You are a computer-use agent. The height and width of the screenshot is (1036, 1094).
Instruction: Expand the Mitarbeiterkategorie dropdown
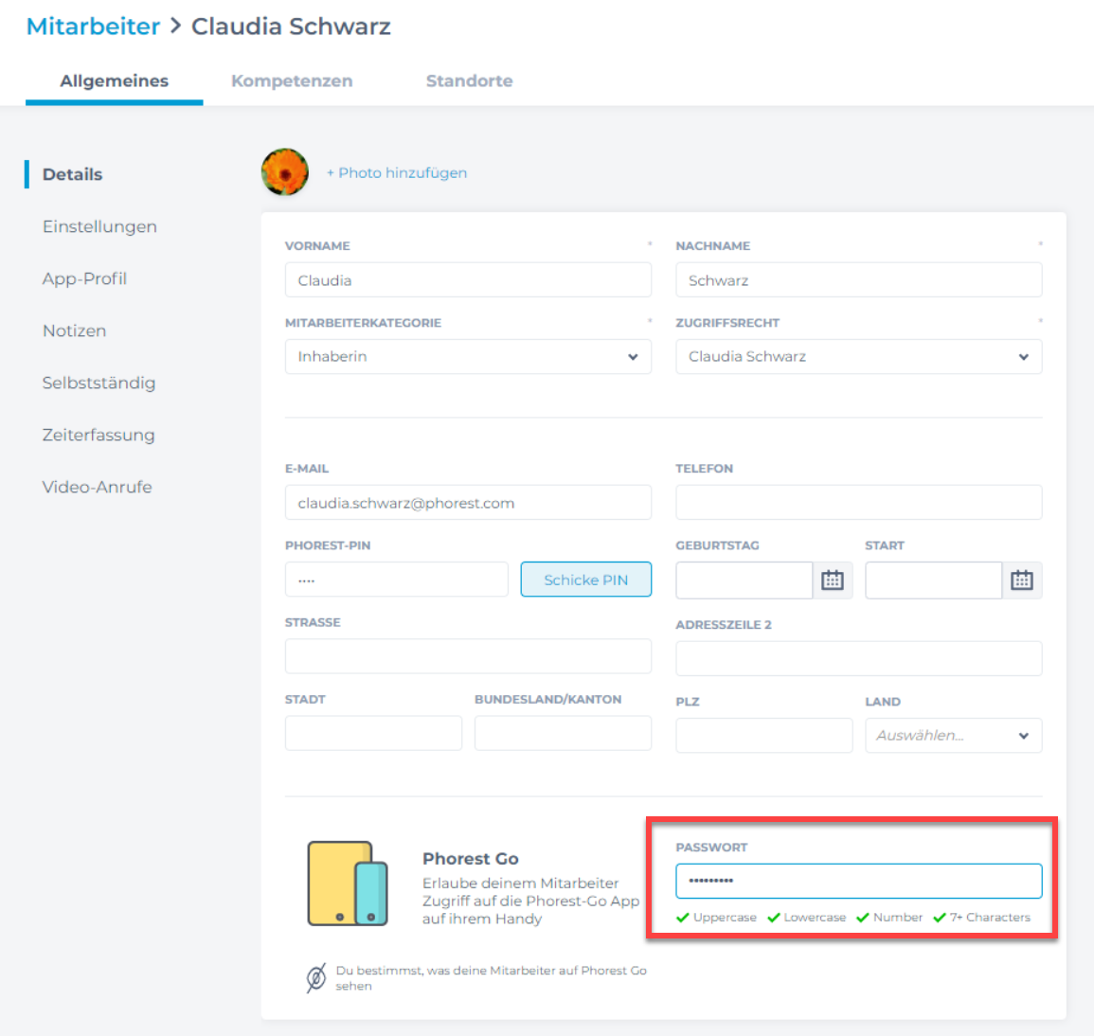point(468,357)
